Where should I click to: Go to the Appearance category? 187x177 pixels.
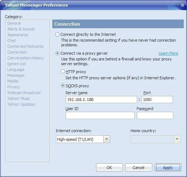pos(18,35)
